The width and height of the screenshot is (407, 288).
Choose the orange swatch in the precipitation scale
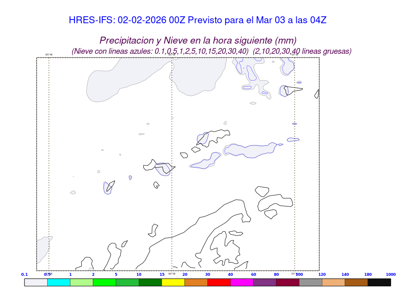click(x=196, y=282)
